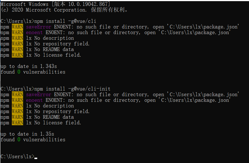Click the green 0 before the first 'vulnerabilities'
249x163 pixels.
19,72
